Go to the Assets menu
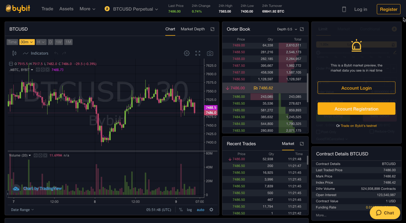The image size is (406, 223). click(66, 9)
